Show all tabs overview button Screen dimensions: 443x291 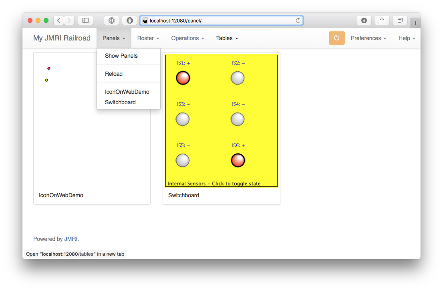click(x=400, y=20)
